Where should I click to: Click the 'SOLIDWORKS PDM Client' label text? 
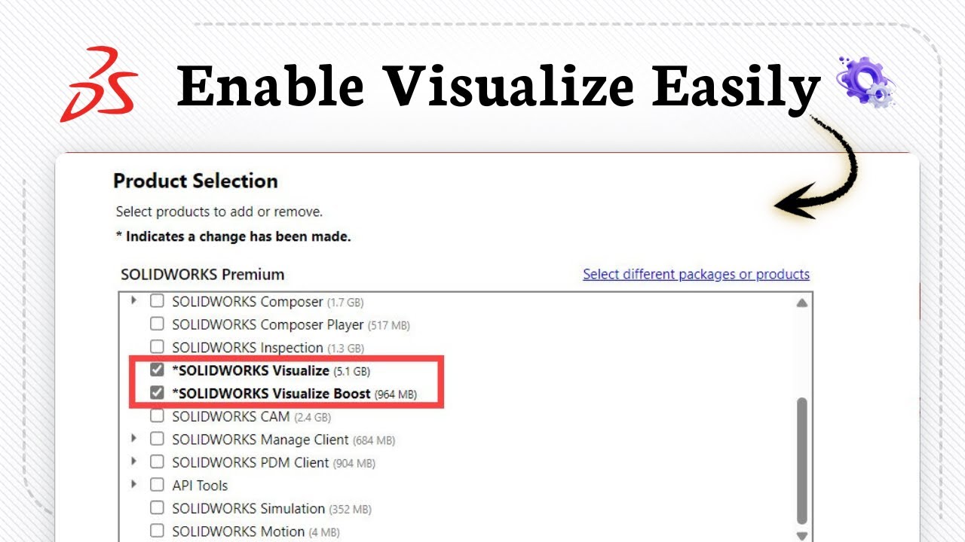click(x=250, y=462)
